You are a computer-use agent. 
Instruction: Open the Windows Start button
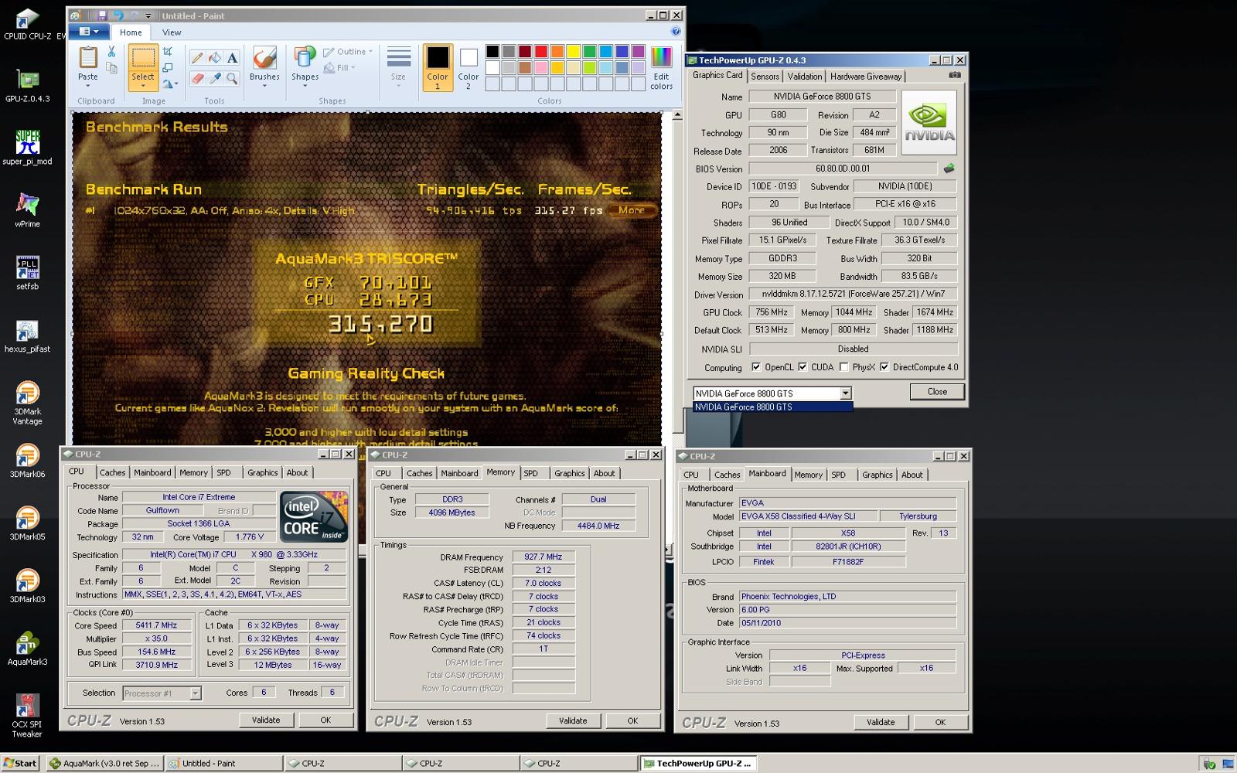[x=20, y=763]
